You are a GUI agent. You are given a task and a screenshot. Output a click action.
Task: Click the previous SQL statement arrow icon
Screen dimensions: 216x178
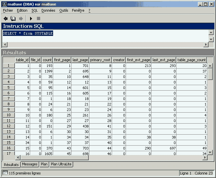click(x=6, y=19)
